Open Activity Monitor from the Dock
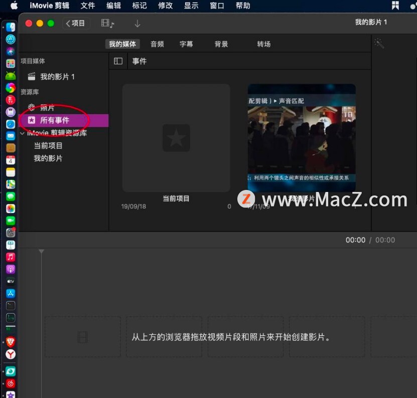The image size is (417, 398). (11, 318)
